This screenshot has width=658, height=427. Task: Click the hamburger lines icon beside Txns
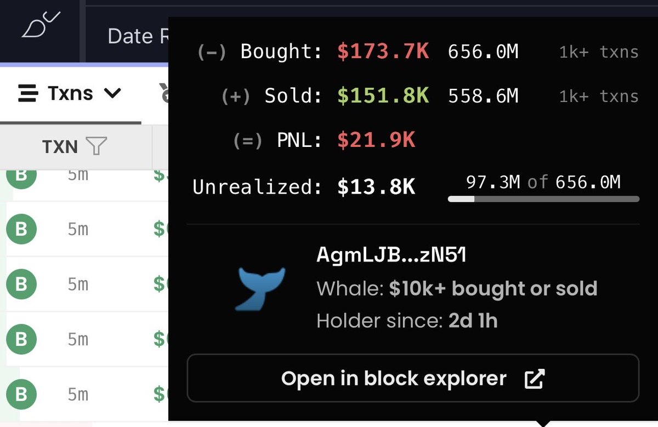[x=28, y=94]
